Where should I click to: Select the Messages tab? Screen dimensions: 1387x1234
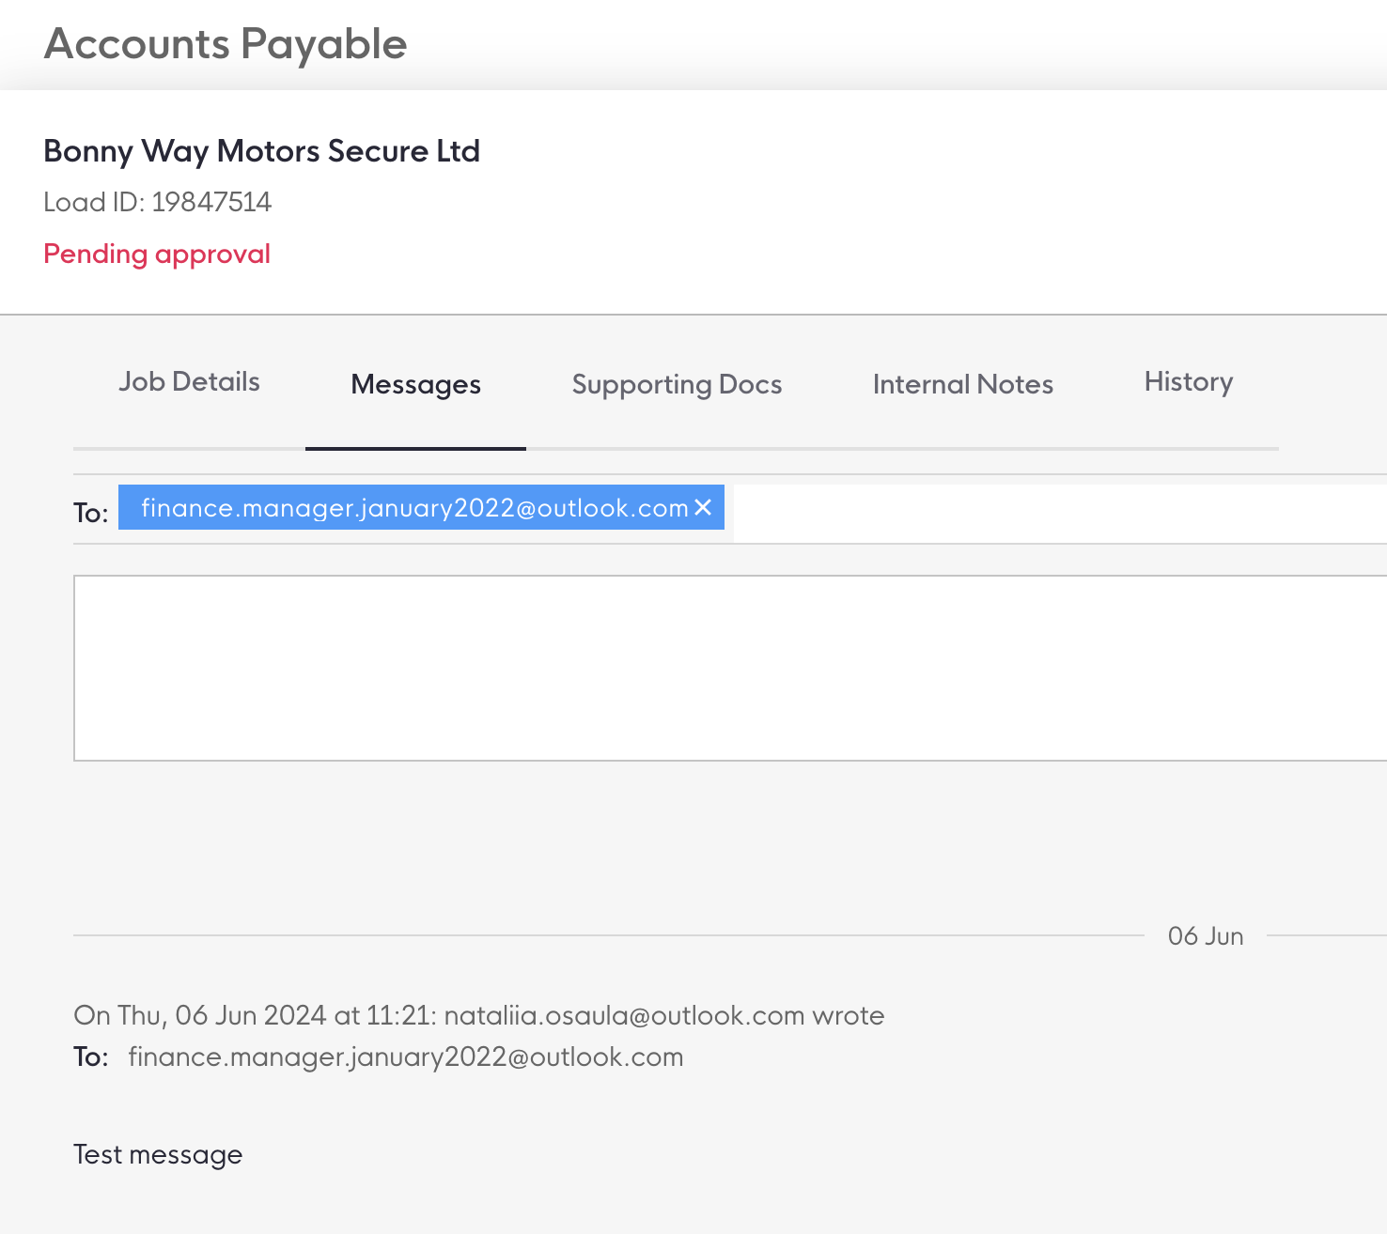tap(415, 385)
